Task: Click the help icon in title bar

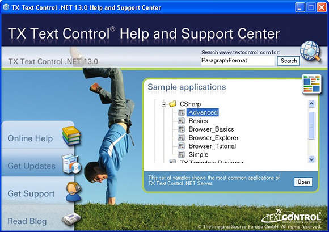Action: point(6,7)
